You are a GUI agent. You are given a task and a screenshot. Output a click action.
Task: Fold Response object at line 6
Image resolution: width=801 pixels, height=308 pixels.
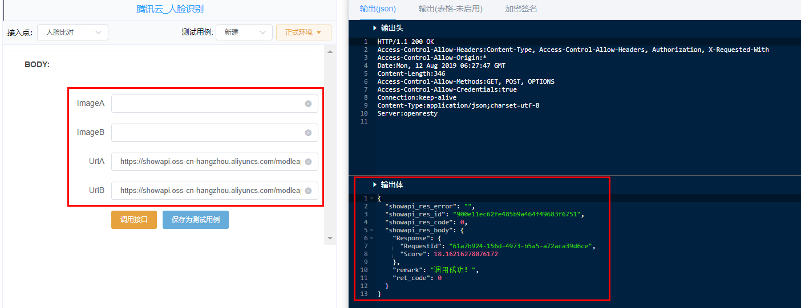[x=372, y=239]
